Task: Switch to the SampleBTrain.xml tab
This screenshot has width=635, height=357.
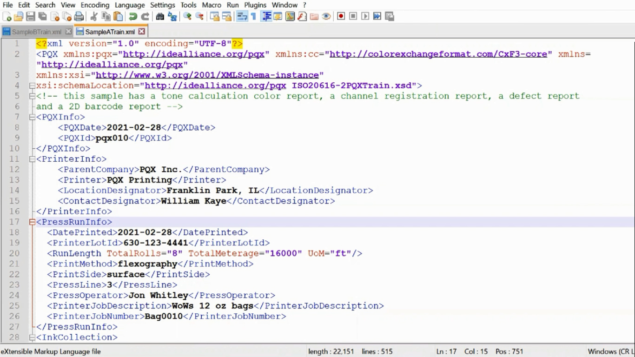Action: 37,32
